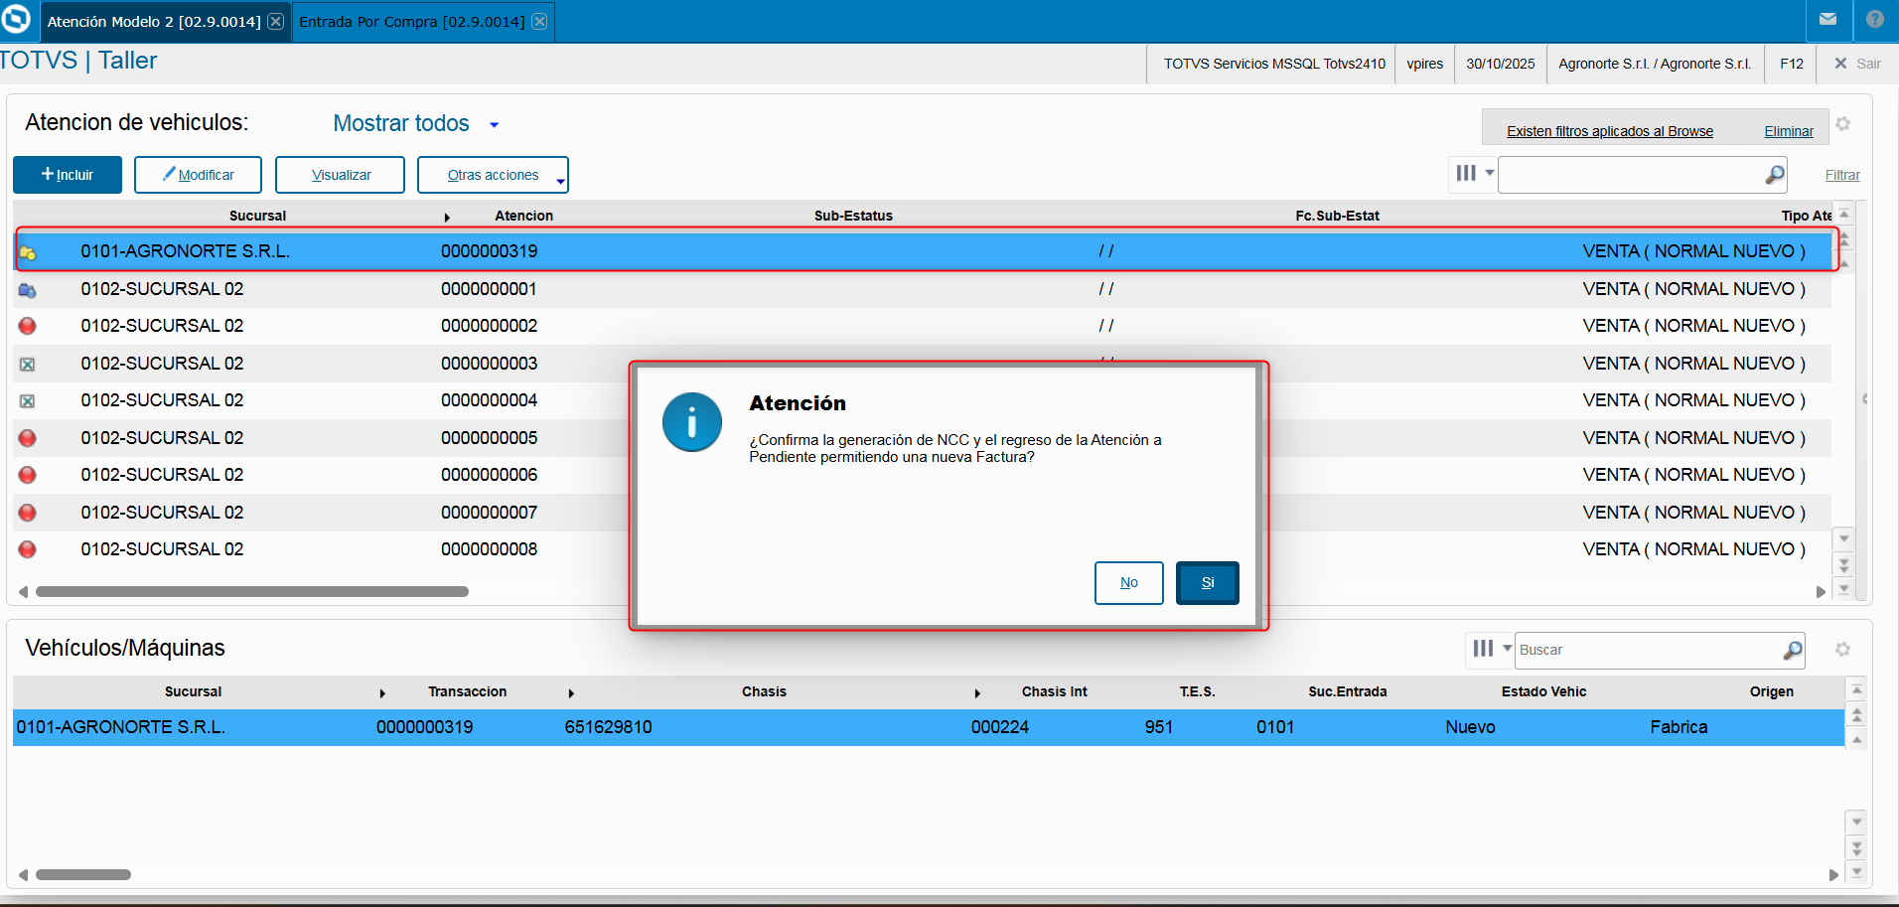1899x907 pixels.
Task: Open the column selector icon beside Buscar field
Action: tap(1483, 649)
